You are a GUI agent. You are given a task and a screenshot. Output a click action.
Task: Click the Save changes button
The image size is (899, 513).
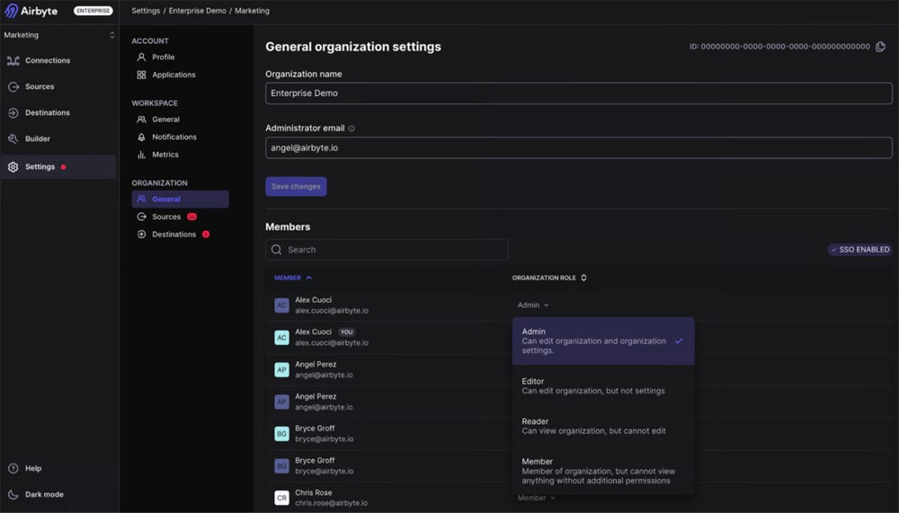point(296,187)
